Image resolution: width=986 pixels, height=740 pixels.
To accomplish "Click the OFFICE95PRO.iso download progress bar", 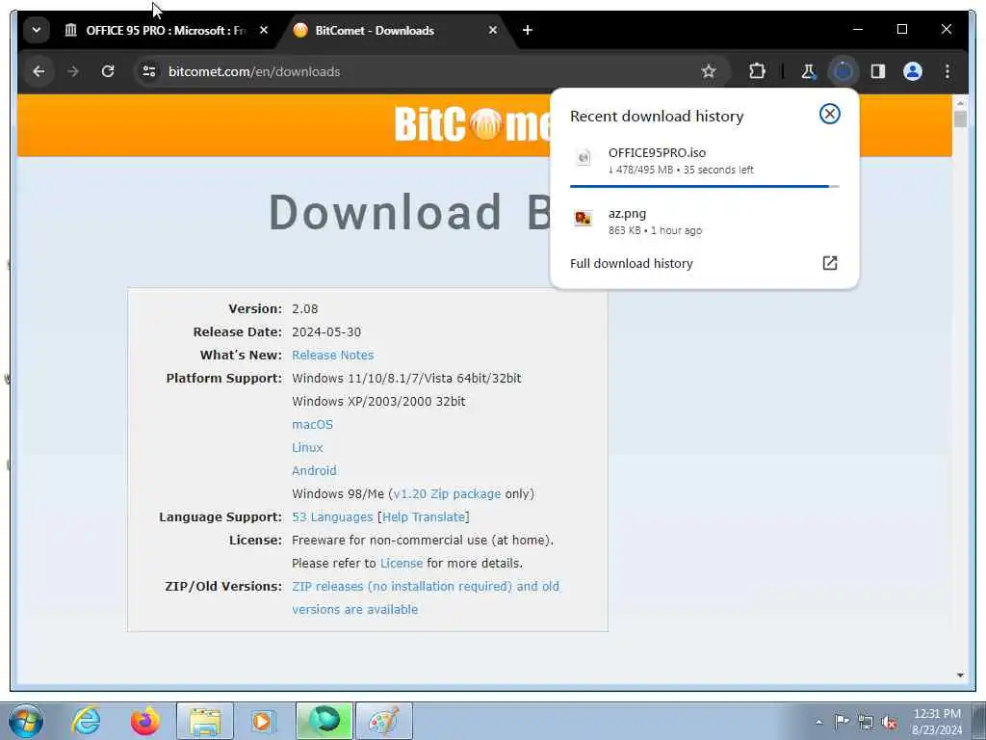I will [x=704, y=186].
